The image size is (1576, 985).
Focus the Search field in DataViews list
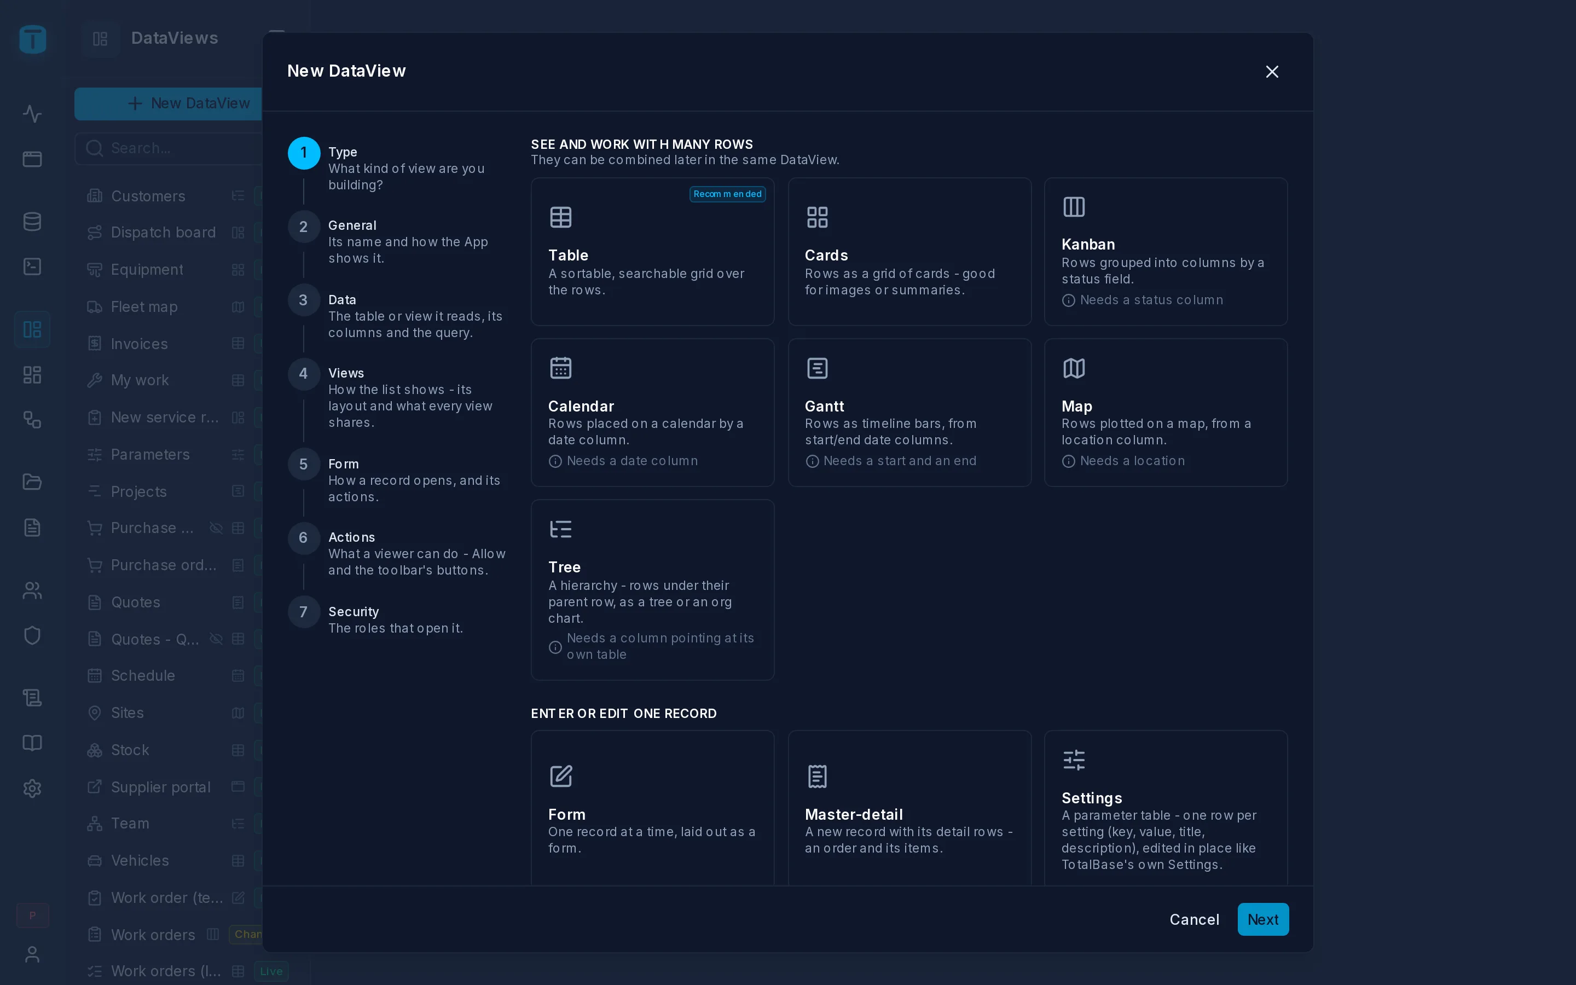pyautogui.click(x=169, y=148)
